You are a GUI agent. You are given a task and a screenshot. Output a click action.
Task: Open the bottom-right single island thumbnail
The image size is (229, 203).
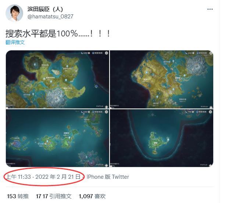click(161, 138)
